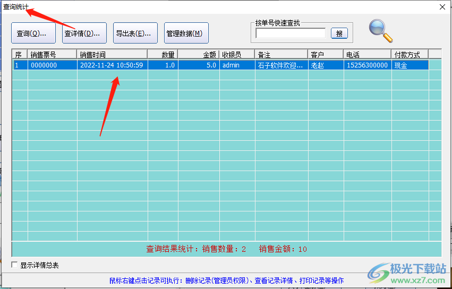Focus the 按单号快速查找 input field
Screen dimensions: 452x289
[x=291, y=33]
